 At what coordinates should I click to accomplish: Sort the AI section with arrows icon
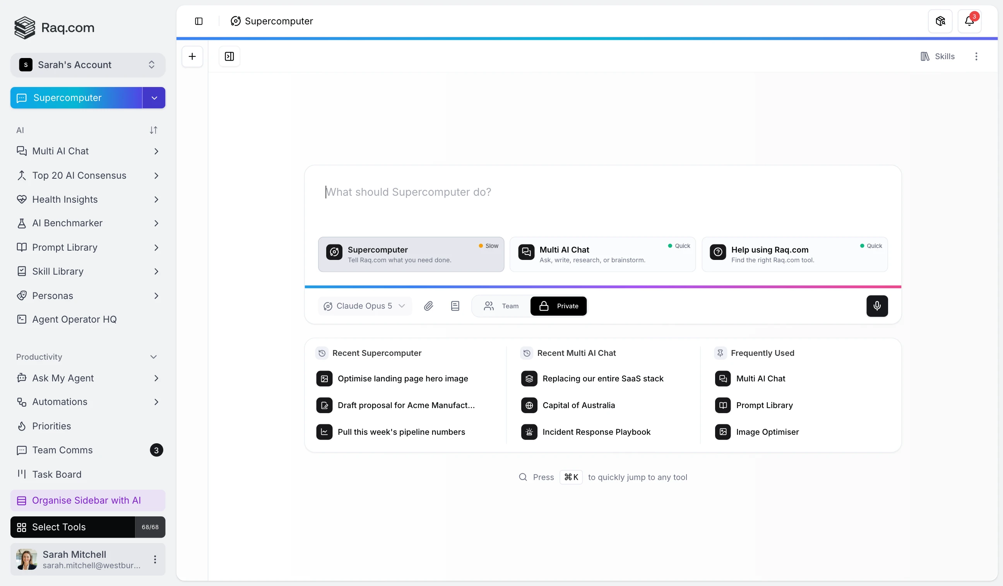click(x=153, y=130)
